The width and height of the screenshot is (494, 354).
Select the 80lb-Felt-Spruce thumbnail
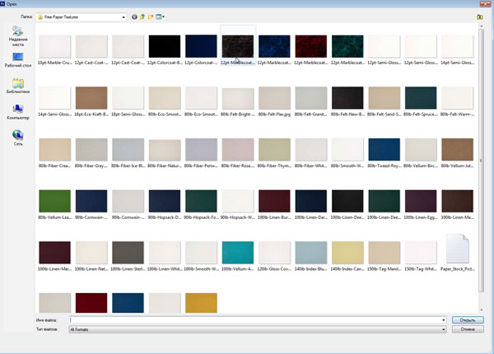pyautogui.click(x=421, y=98)
